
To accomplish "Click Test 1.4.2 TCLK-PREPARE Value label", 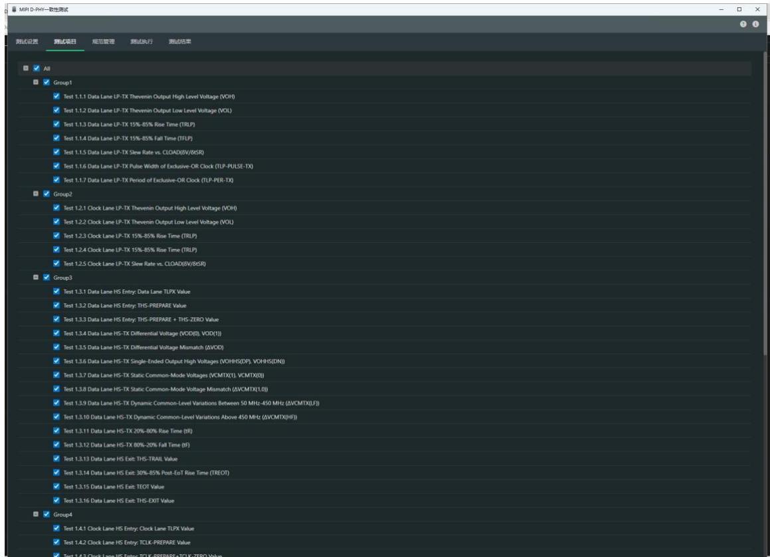I will coord(127,543).
